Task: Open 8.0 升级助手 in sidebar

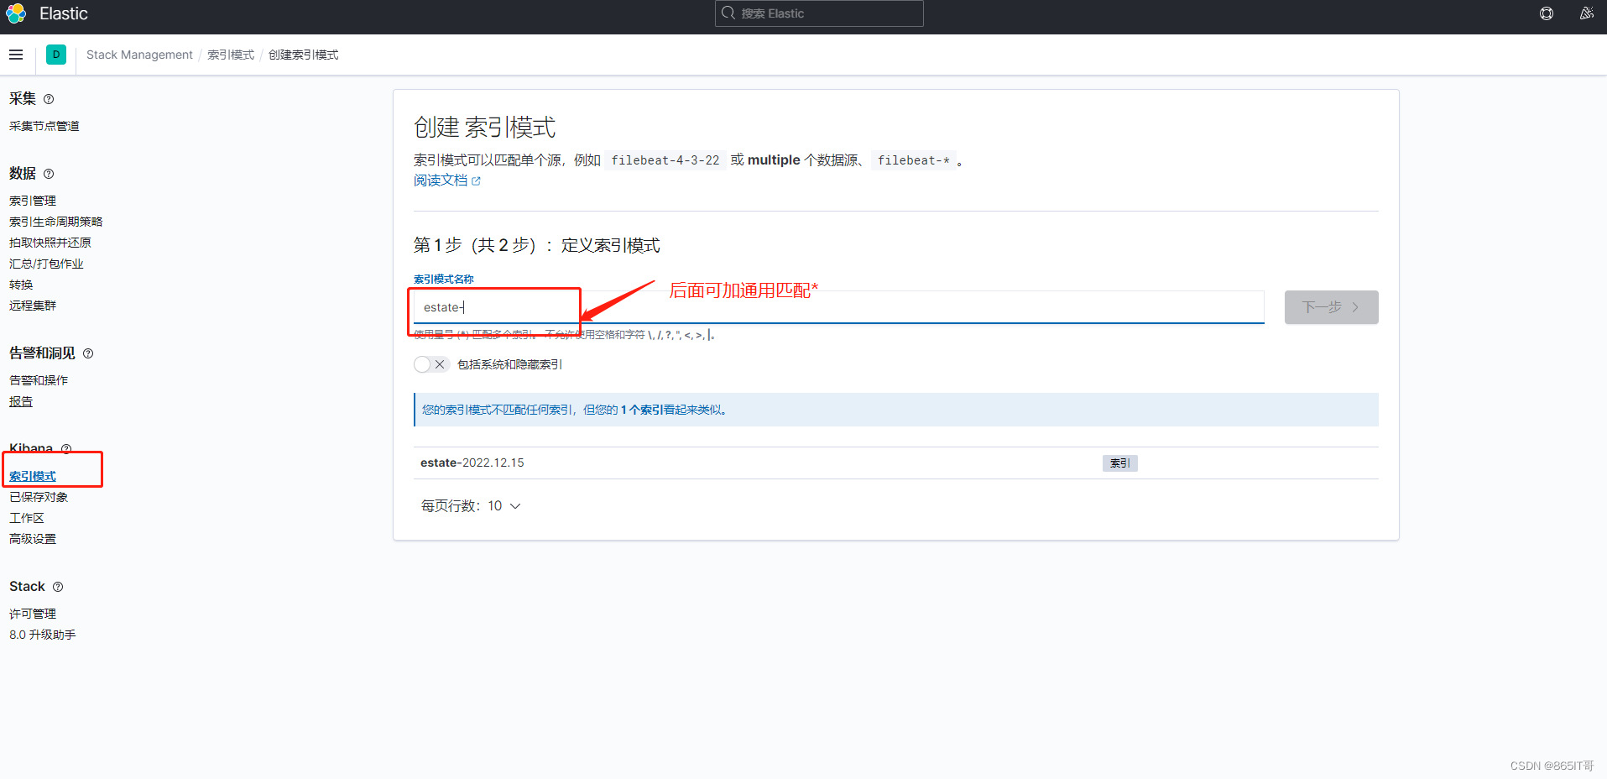Action: pos(43,635)
